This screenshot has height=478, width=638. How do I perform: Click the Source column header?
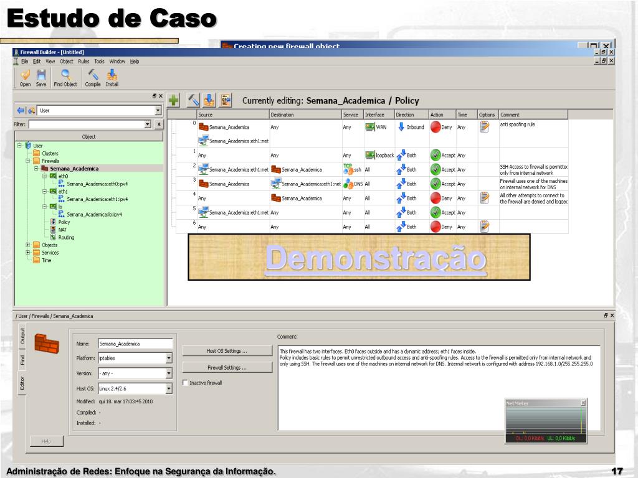click(233, 115)
